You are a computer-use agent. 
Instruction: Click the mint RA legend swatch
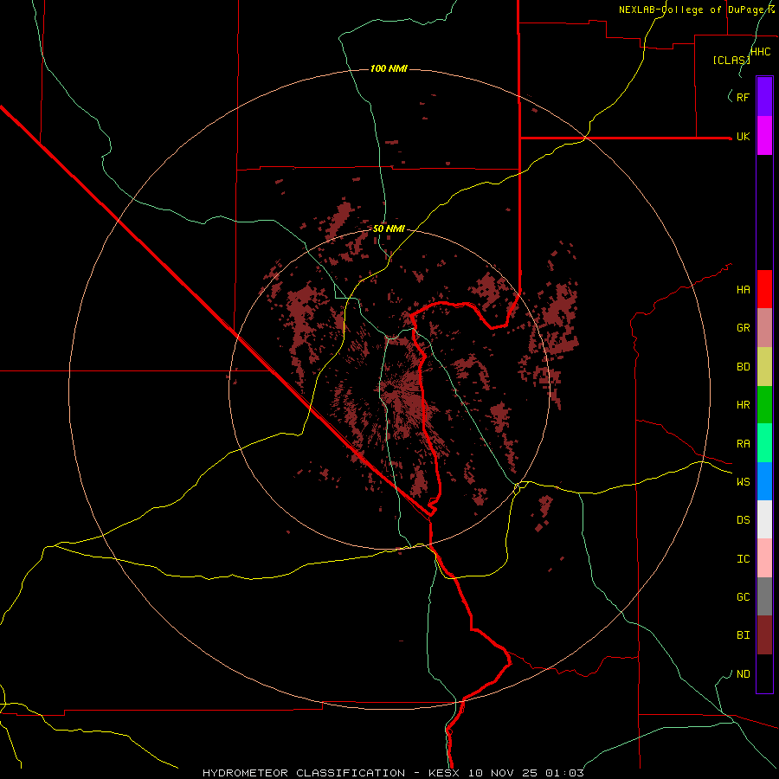coord(764,443)
